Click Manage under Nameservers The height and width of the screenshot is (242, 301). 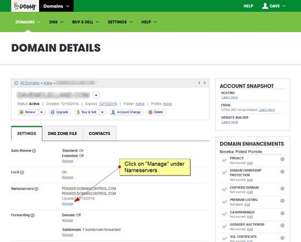67,203
